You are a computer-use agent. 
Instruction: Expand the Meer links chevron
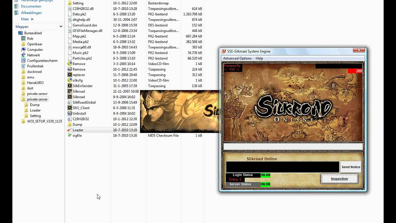tap(32, 19)
